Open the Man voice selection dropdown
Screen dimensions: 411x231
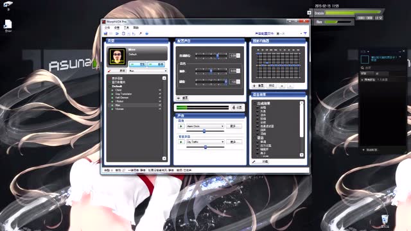148,71
